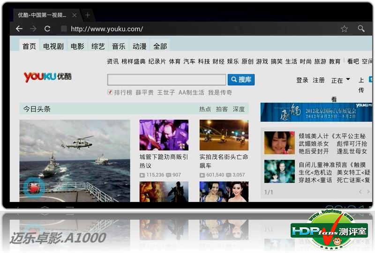Click the Youku logo
The image size is (375, 253).
(48, 77)
